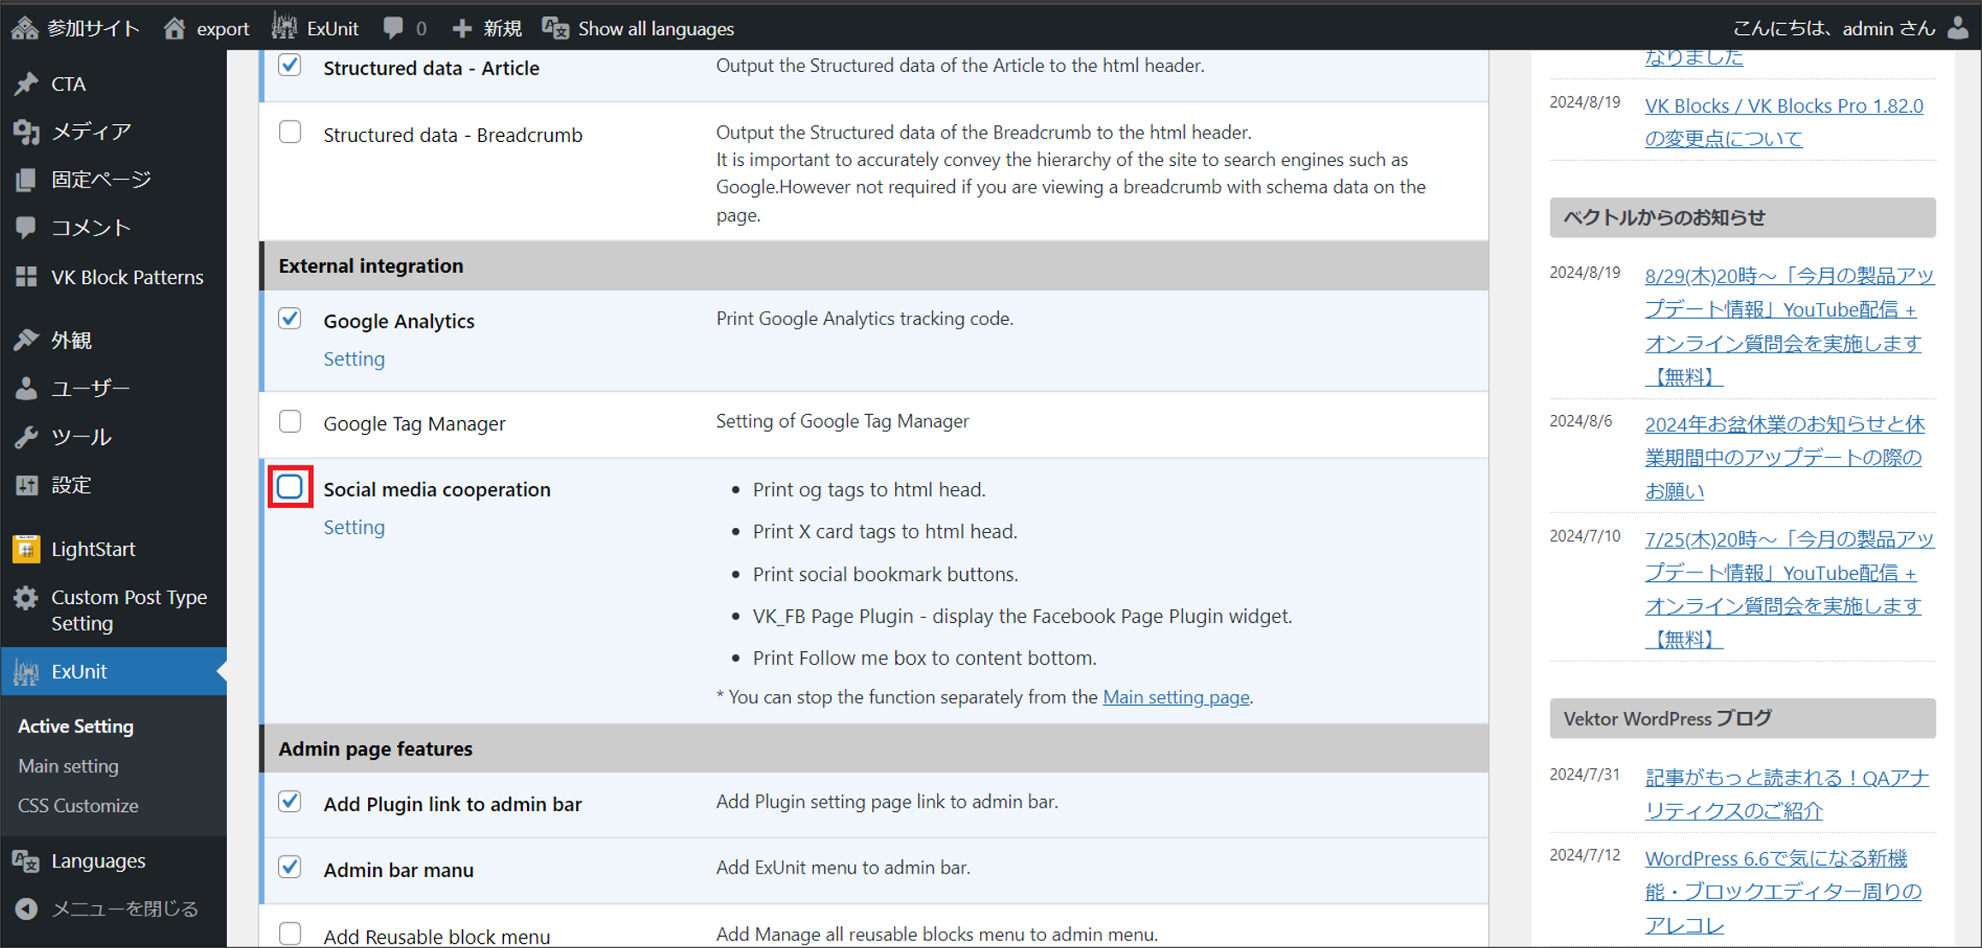Viewport: 1982px width, 948px height.
Task: Enable the Social media cooperation checkbox
Action: (x=290, y=488)
